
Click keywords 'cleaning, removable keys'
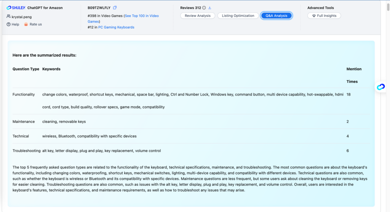[64, 121]
